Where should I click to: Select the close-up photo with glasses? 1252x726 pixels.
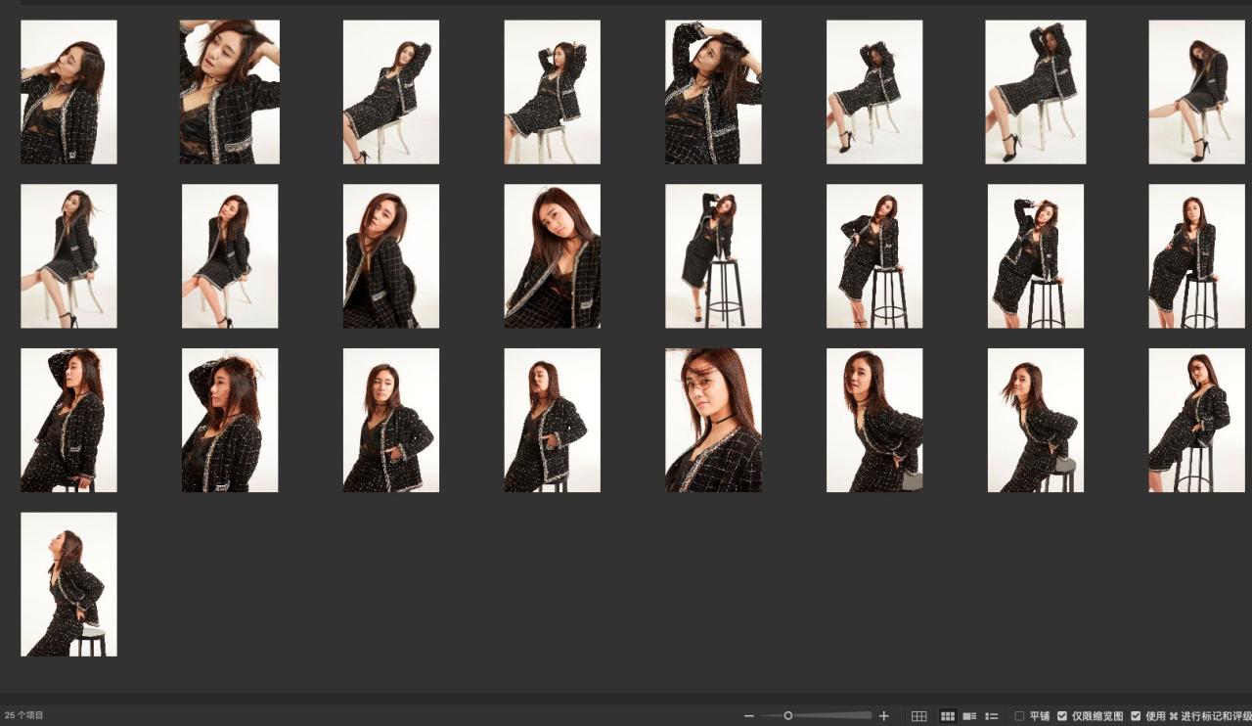pyautogui.click(x=713, y=420)
